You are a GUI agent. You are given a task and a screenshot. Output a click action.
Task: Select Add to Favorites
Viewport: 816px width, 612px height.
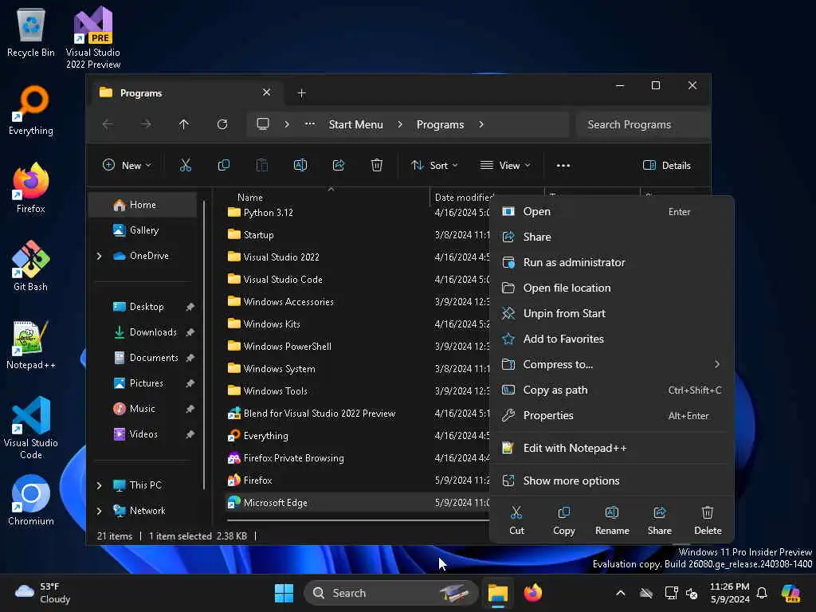612,339
